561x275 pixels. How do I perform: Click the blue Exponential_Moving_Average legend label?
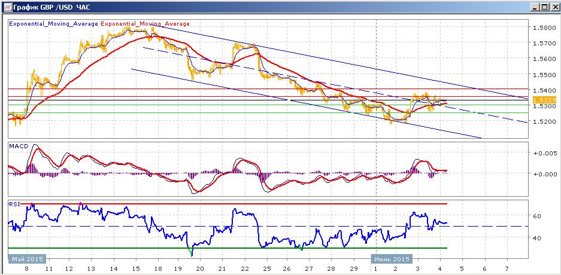coord(53,24)
